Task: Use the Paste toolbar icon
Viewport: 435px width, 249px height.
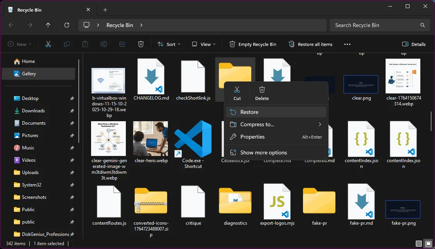Action: click(x=85, y=44)
